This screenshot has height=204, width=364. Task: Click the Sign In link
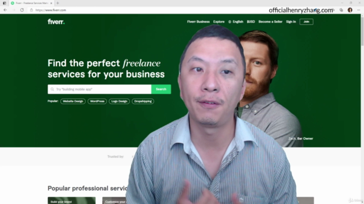pyautogui.click(x=291, y=22)
